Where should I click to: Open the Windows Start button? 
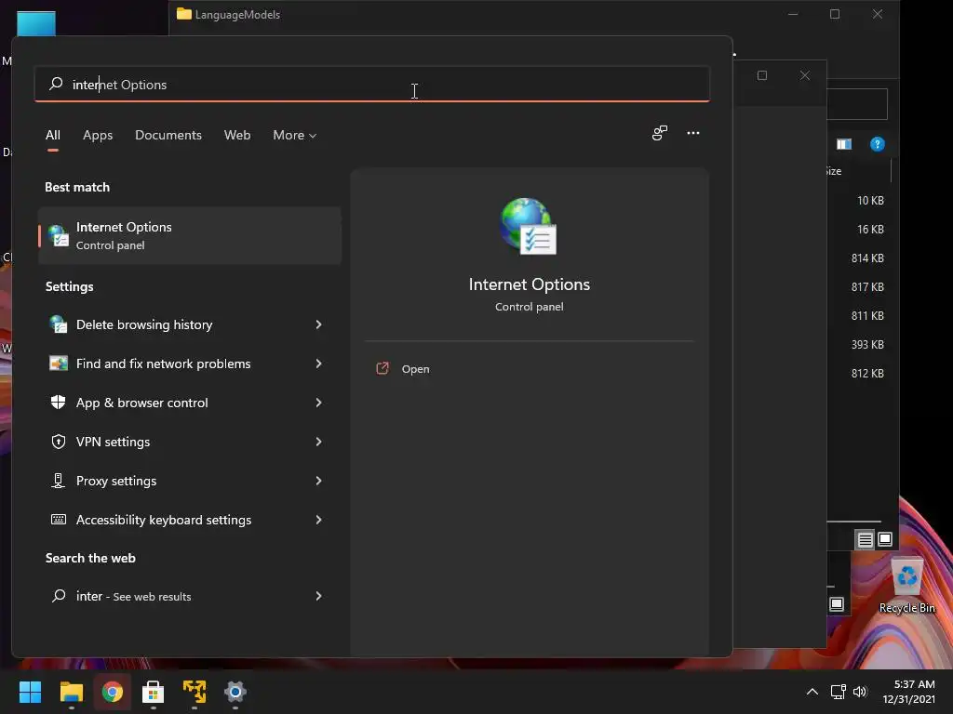[30, 692]
